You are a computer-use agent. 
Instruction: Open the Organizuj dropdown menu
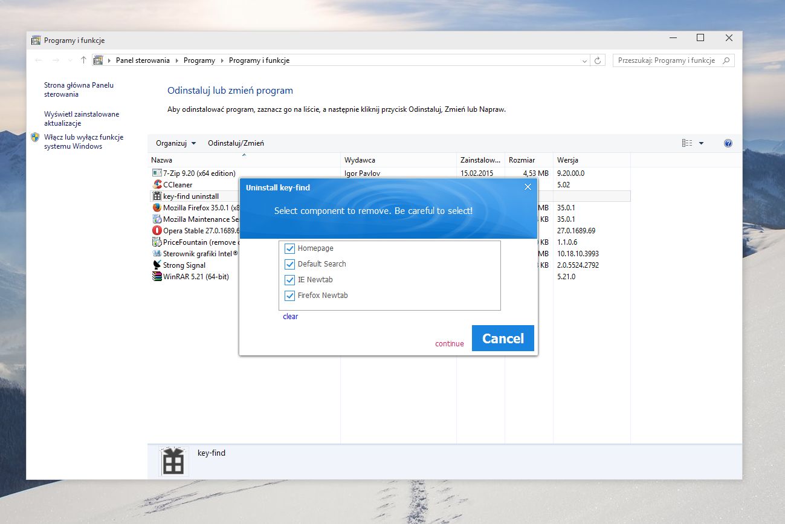pos(176,143)
